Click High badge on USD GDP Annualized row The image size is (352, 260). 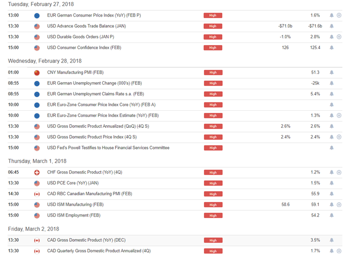tap(213, 126)
